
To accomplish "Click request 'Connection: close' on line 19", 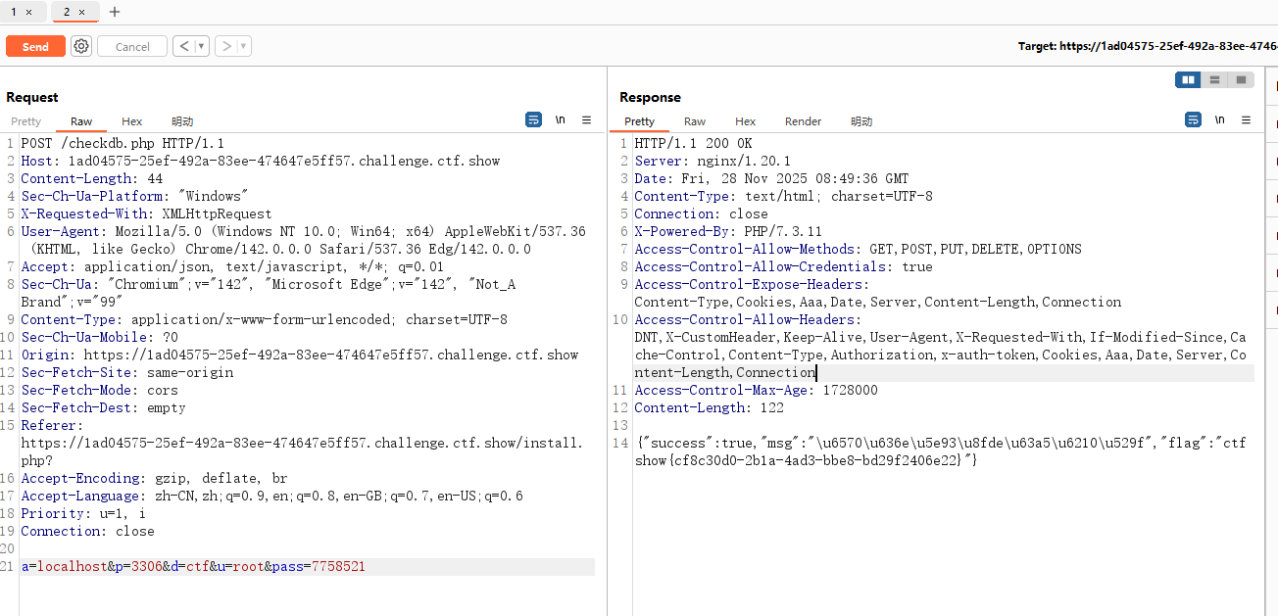I will [87, 531].
